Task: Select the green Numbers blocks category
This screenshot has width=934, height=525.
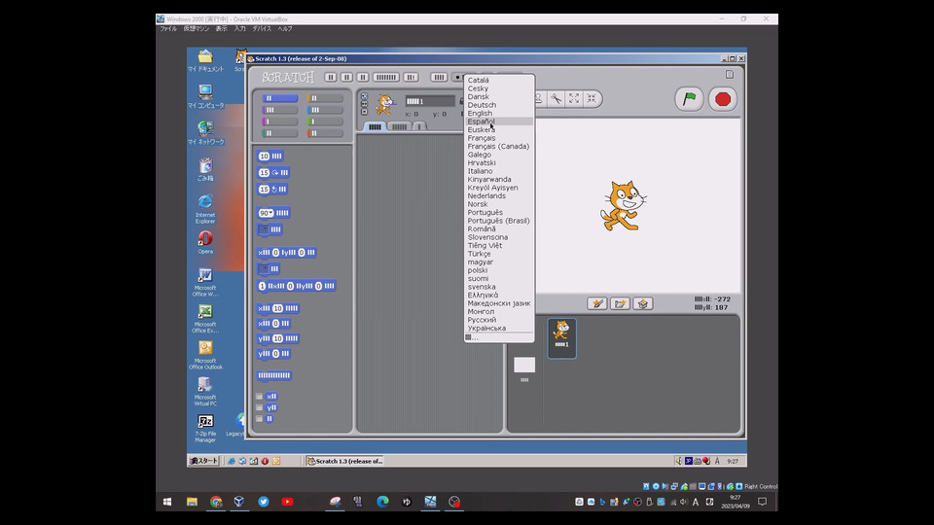Action: pos(325,122)
